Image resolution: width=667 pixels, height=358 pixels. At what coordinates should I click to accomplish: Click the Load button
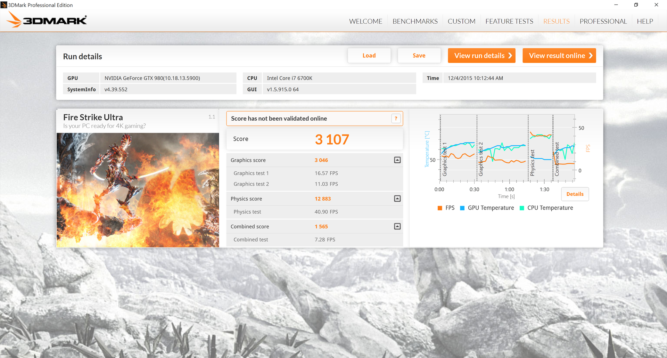click(369, 56)
